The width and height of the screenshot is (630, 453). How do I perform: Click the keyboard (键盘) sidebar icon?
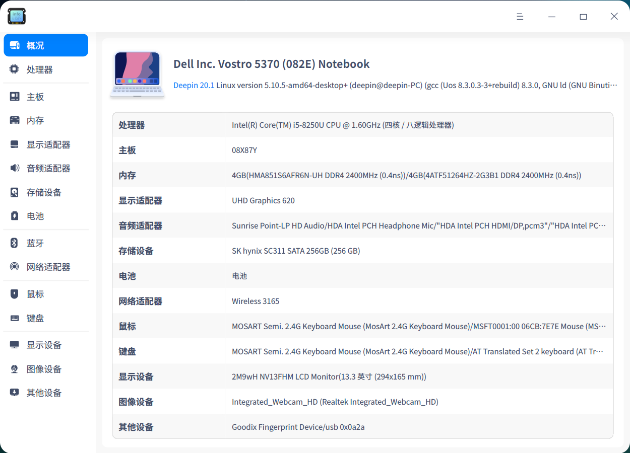15,318
